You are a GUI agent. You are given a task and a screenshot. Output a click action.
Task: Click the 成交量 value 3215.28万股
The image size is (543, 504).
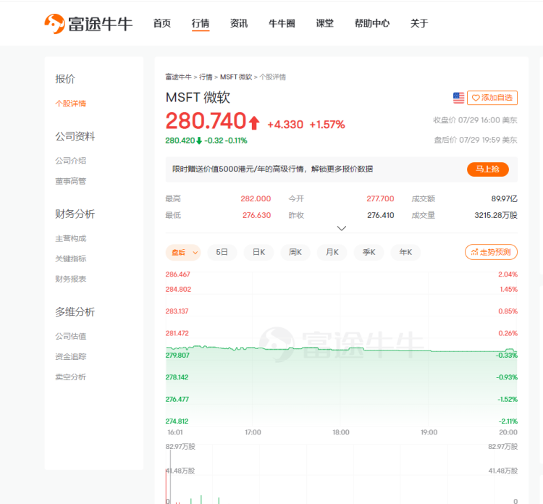pos(495,215)
